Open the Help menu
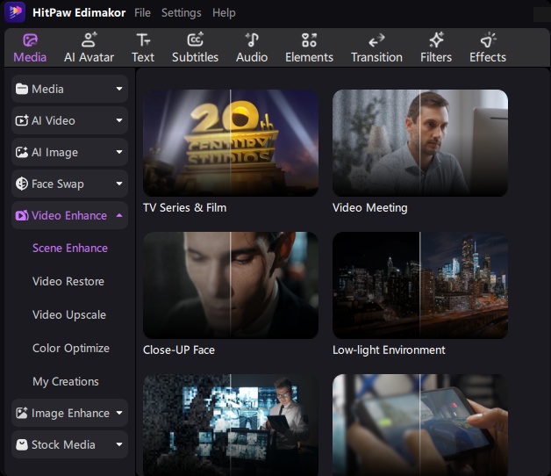Image resolution: width=551 pixels, height=476 pixels. [224, 13]
